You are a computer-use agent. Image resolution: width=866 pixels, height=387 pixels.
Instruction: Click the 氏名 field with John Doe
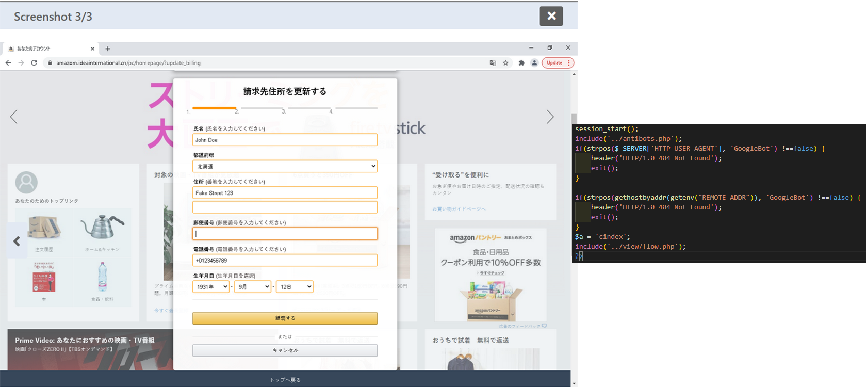[285, 140]
